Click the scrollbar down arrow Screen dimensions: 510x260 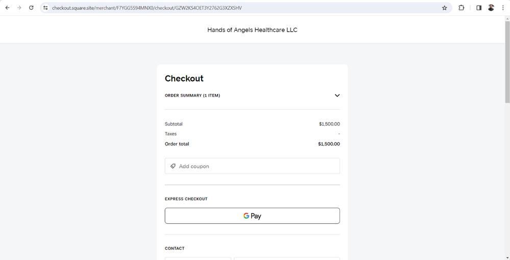tap(507, 257)
